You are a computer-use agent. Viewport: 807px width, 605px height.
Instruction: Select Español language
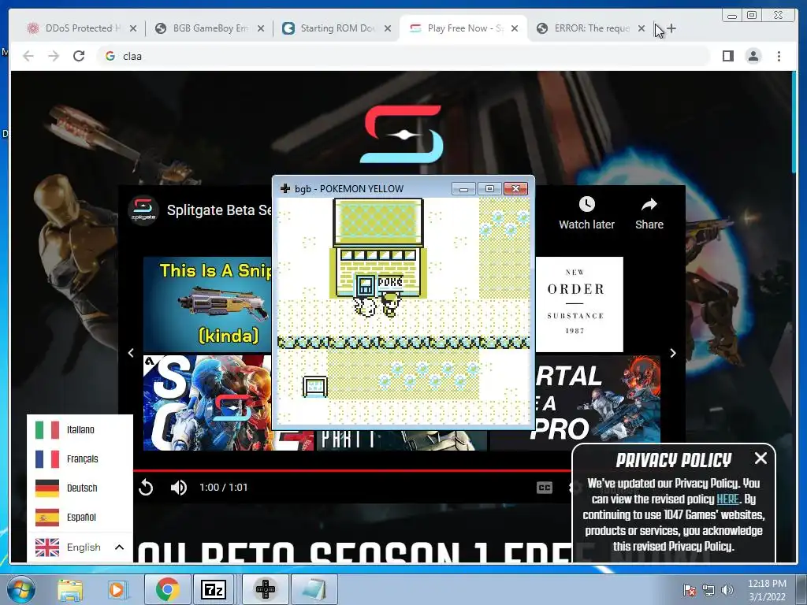click(80, 517)
